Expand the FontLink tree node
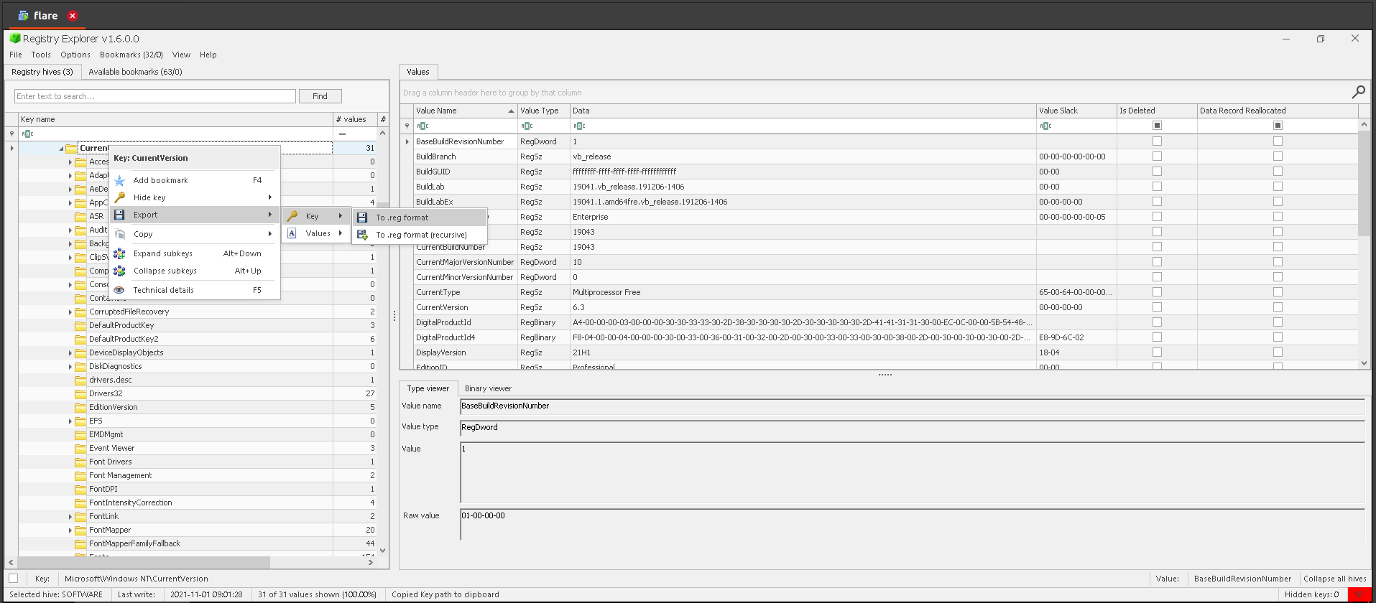 (x=70, y=517)
